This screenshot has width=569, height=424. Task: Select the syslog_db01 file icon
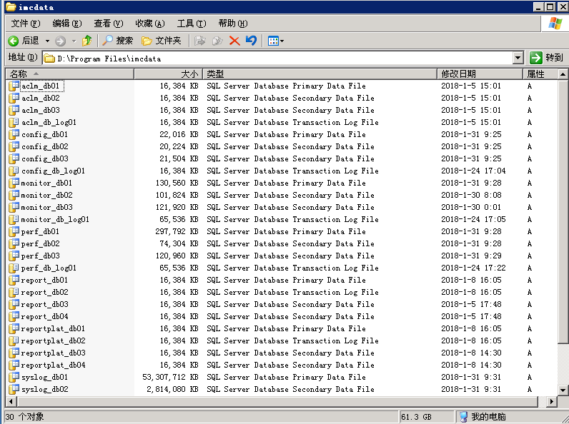coord(14,378)
